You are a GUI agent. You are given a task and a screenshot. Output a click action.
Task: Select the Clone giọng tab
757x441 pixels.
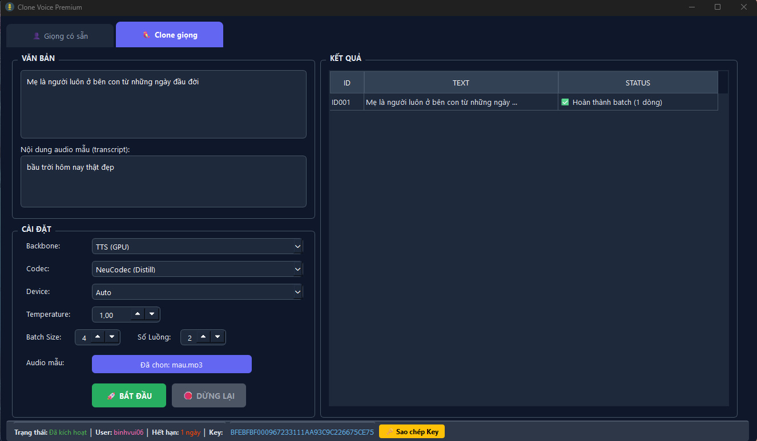(x=170, y=35)
